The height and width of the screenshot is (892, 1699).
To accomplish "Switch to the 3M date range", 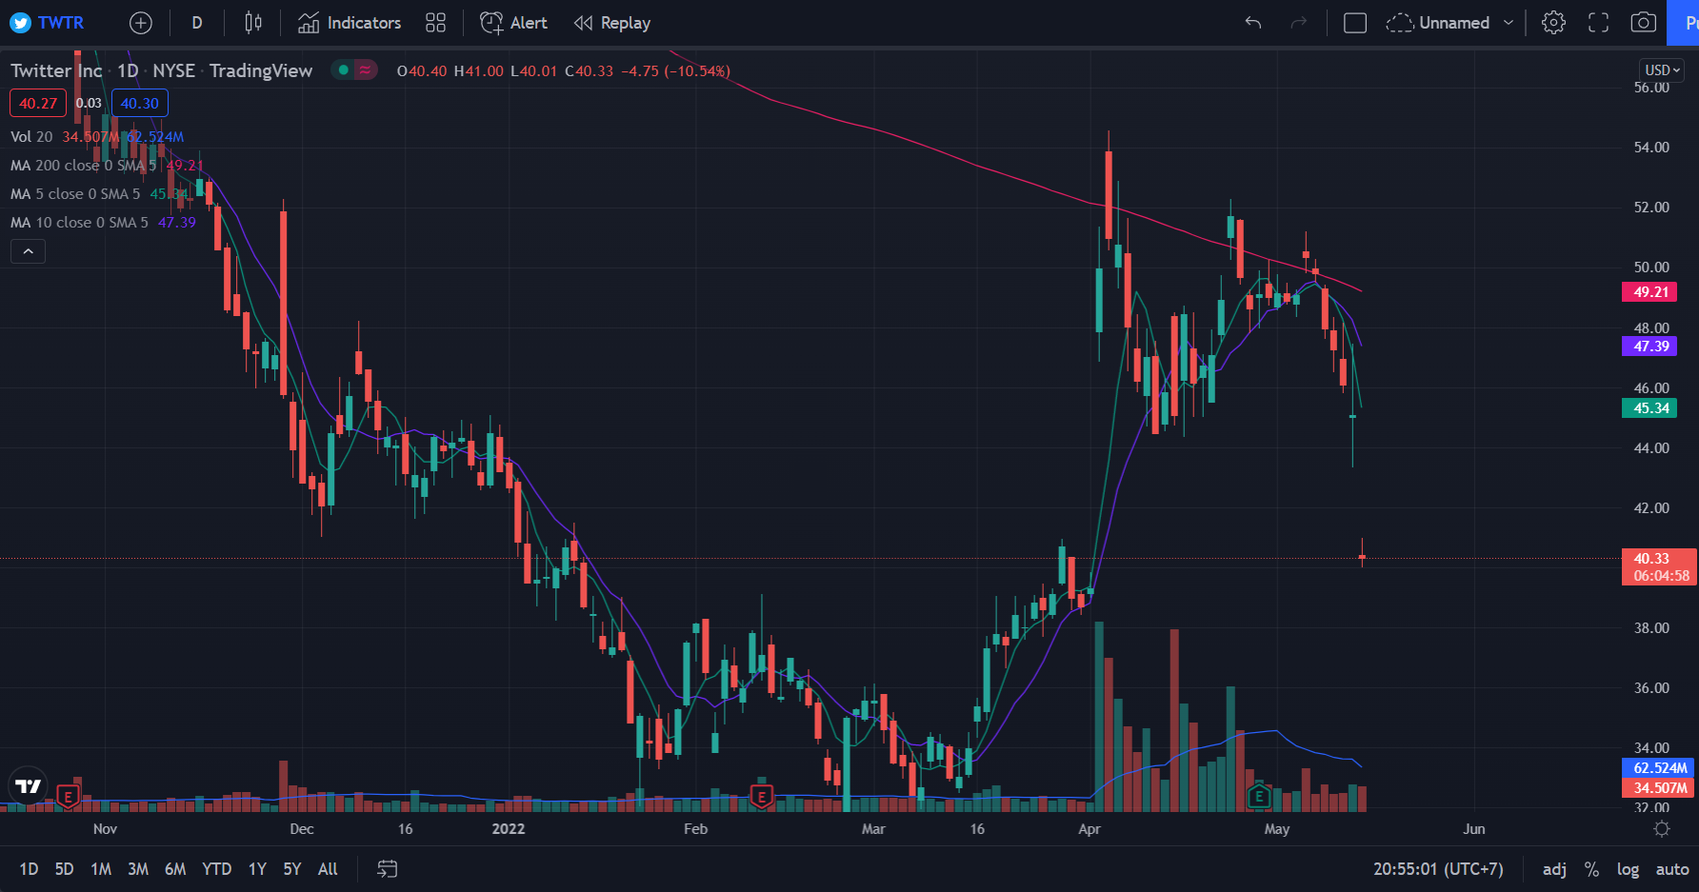I will [138, 869].
